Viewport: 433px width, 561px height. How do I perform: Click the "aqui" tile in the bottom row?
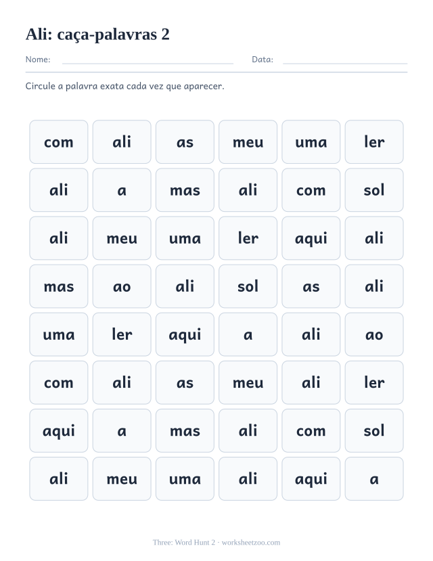[311, 478]
